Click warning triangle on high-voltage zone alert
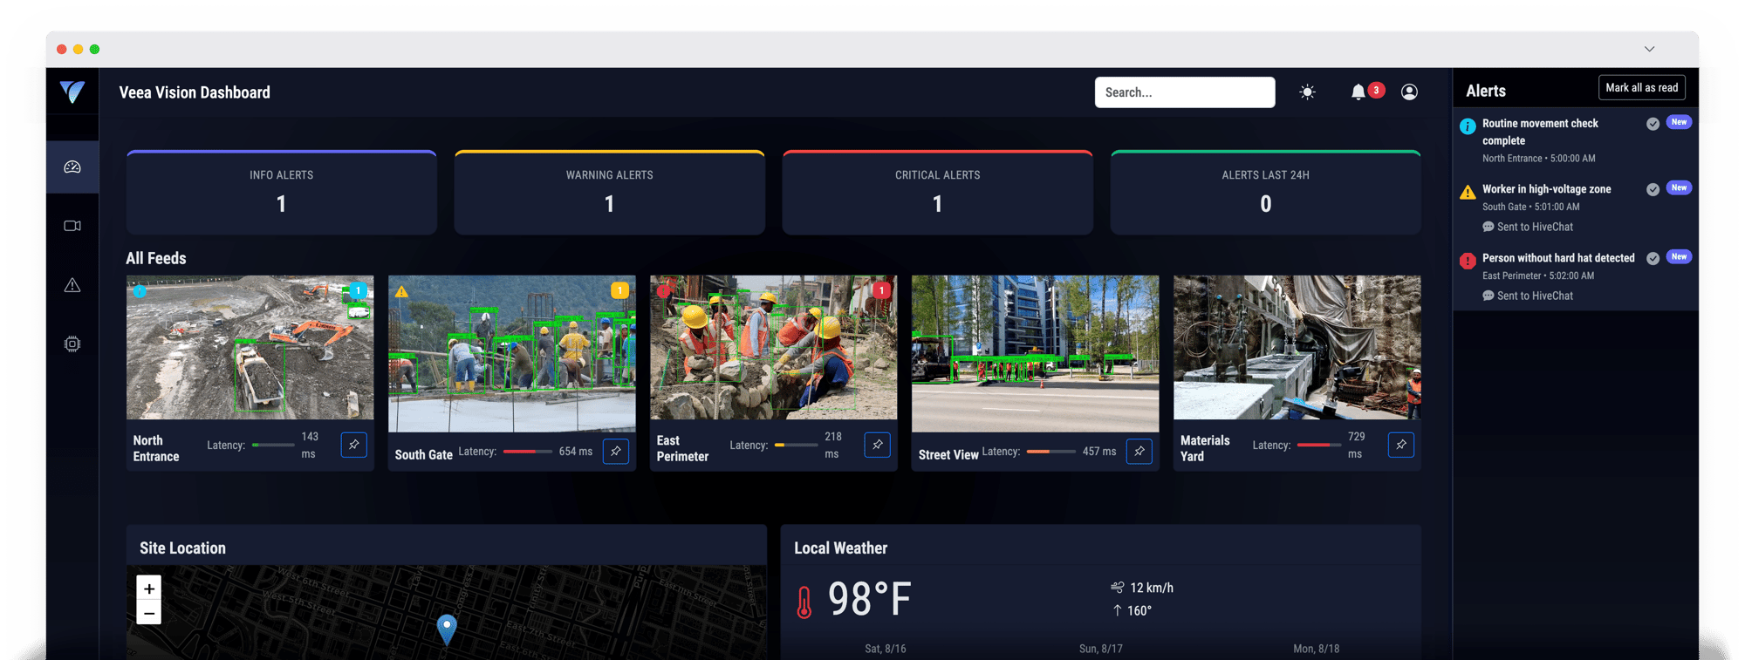The height and width of the screenshot is (660, 1745). point(1468,192)
